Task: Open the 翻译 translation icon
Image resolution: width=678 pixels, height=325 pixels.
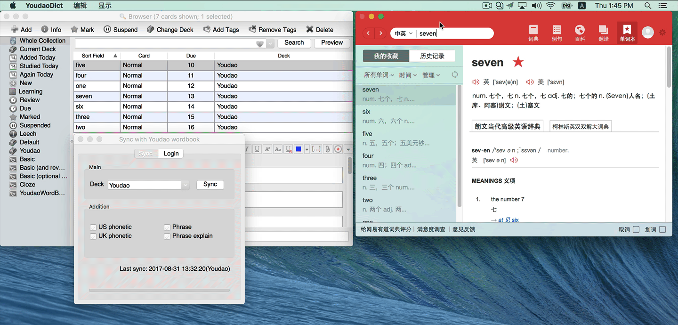Action: pyautogui.click(x=604, y=33)
